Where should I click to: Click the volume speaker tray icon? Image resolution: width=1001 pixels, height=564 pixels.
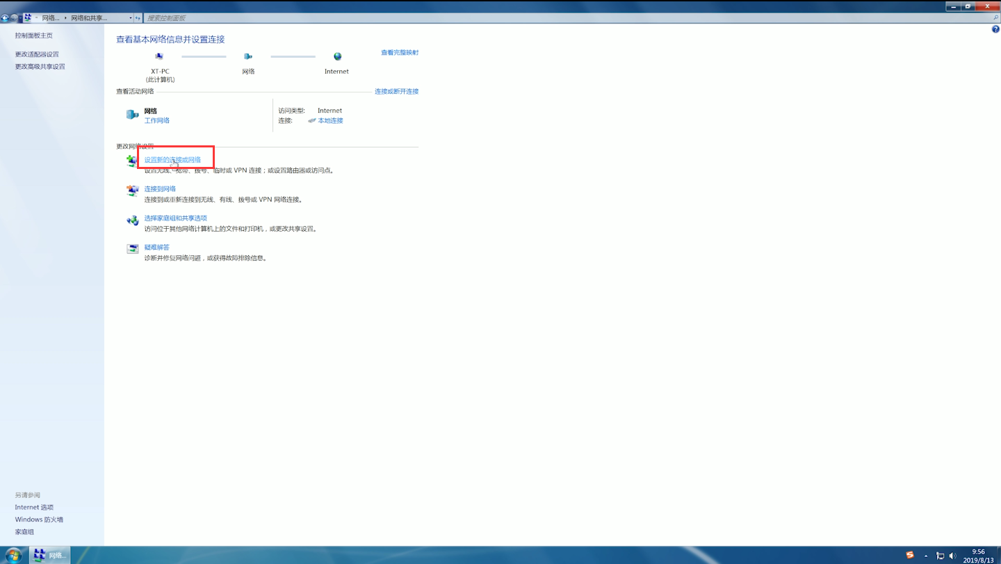pyautogui.click(x=952, y=556)
